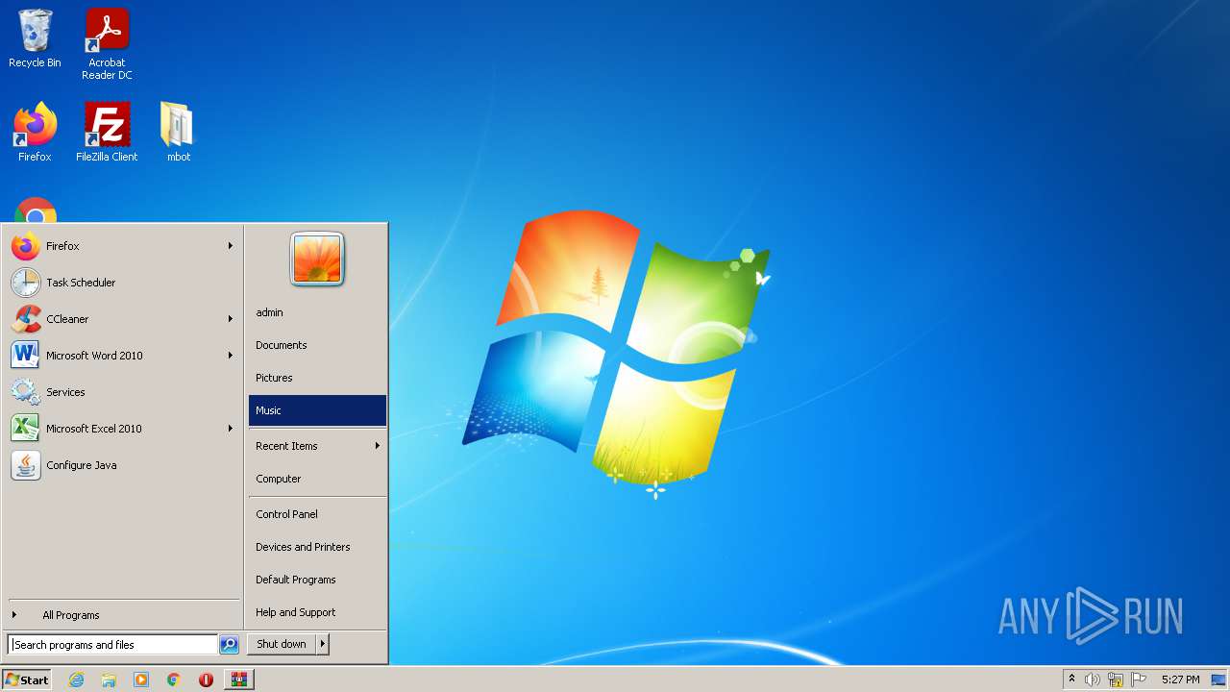Click the Microsoft Excel 2010 icon

point(26,429)
